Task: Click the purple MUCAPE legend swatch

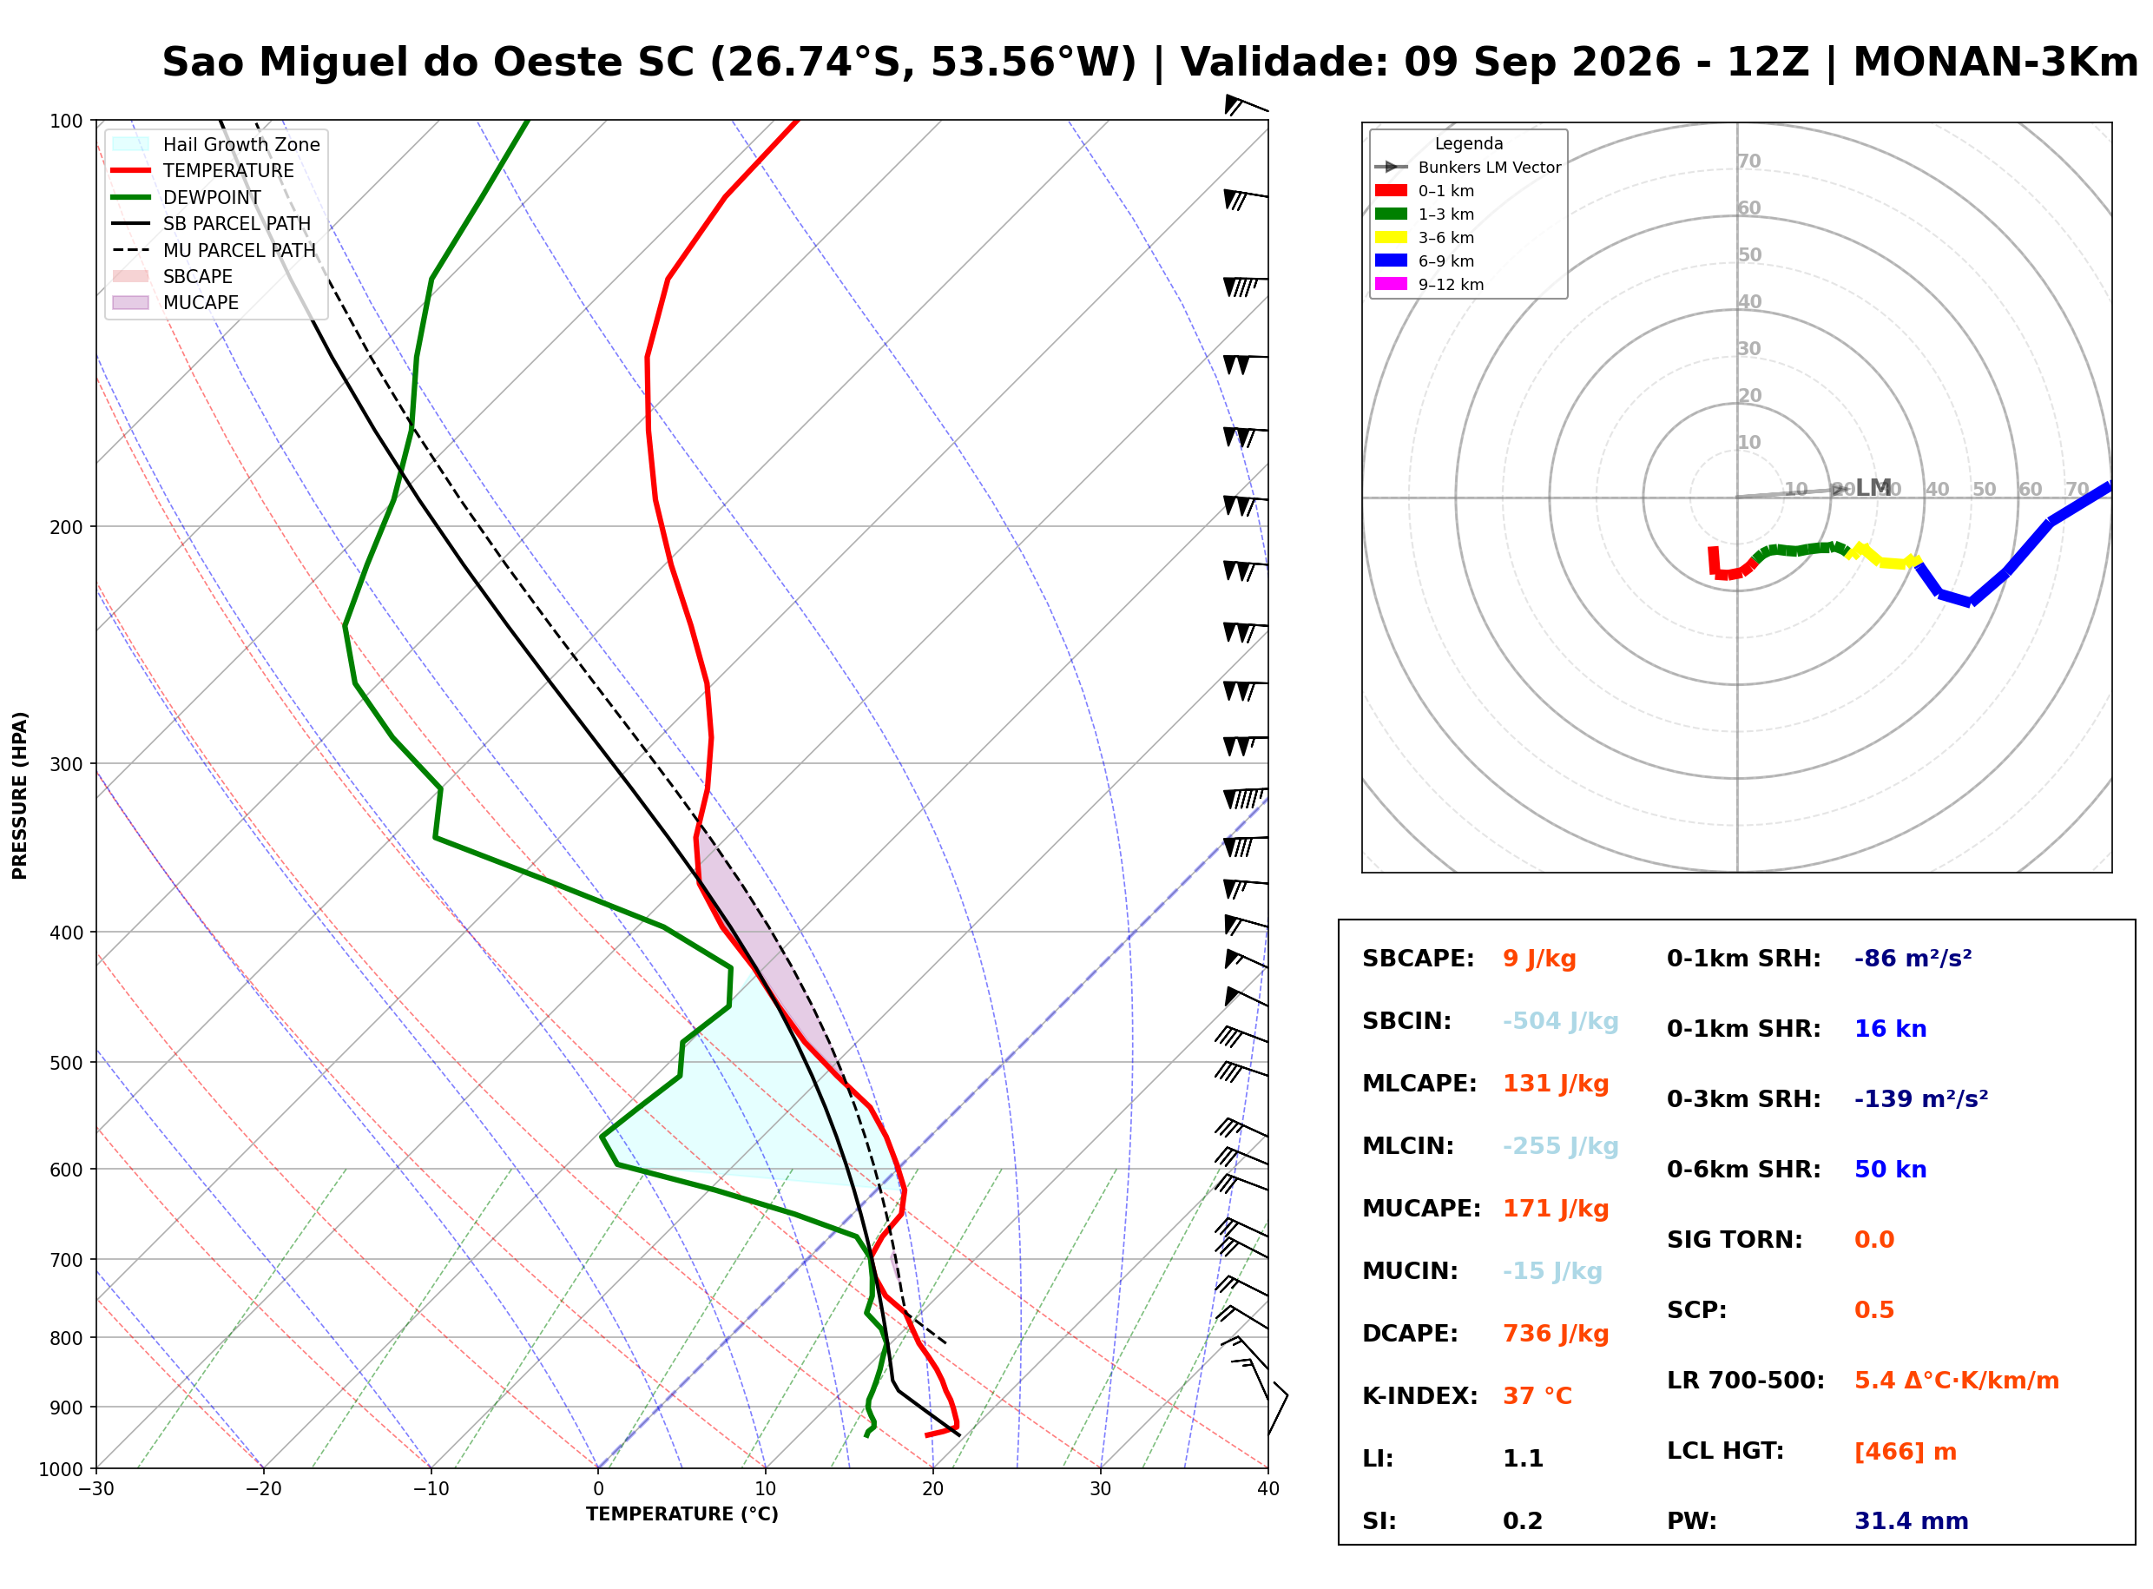Action: tap(131, 302)
